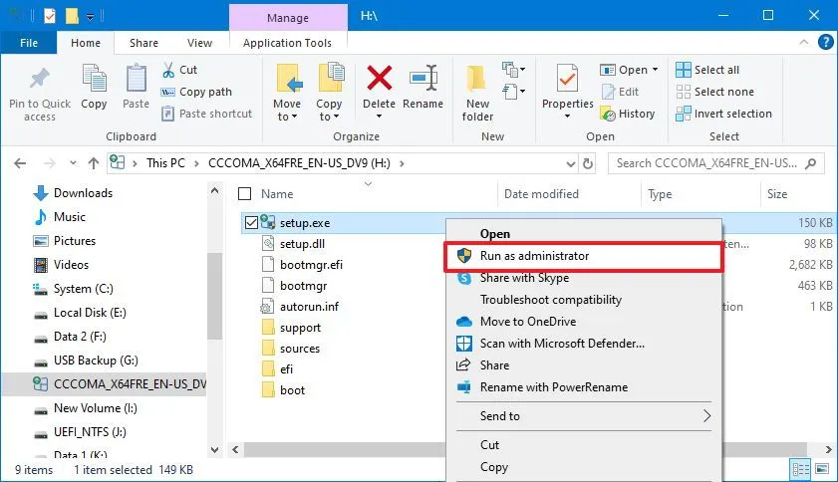Open the New item dropdown
This screenshot has width=838, height=482.
point(513,70)
